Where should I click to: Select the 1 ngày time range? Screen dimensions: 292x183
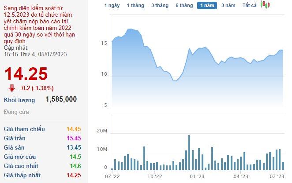112,5
